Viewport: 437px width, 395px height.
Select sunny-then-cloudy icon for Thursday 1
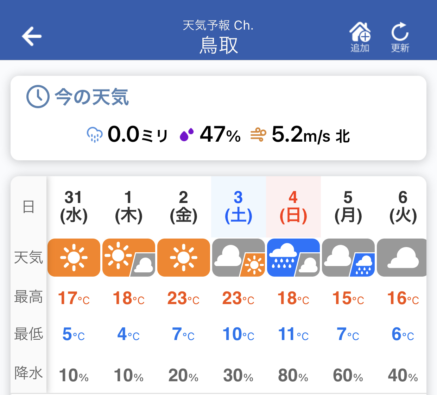pos(129,258)
